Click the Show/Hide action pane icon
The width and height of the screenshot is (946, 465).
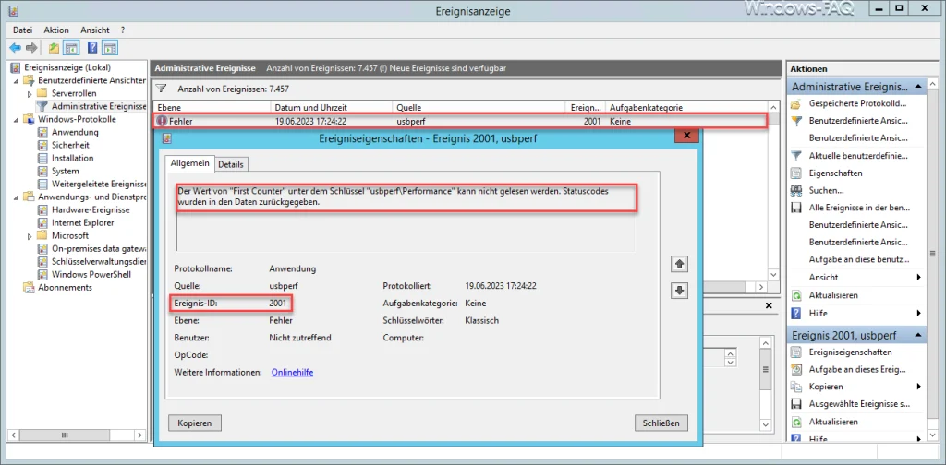pyautogui.click(x=110, y=48)
